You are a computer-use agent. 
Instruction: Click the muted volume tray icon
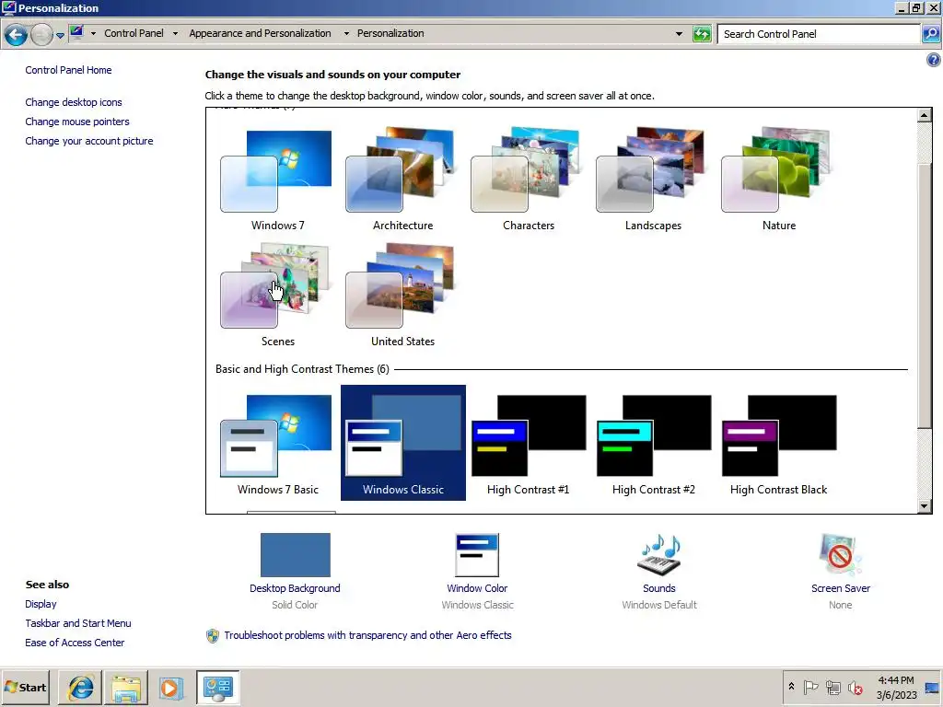pyautogui.click(x=856, y=687)
